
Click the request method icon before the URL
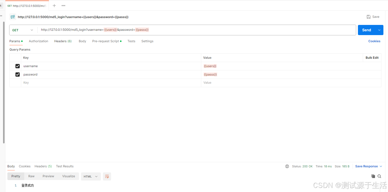point(13,17)
